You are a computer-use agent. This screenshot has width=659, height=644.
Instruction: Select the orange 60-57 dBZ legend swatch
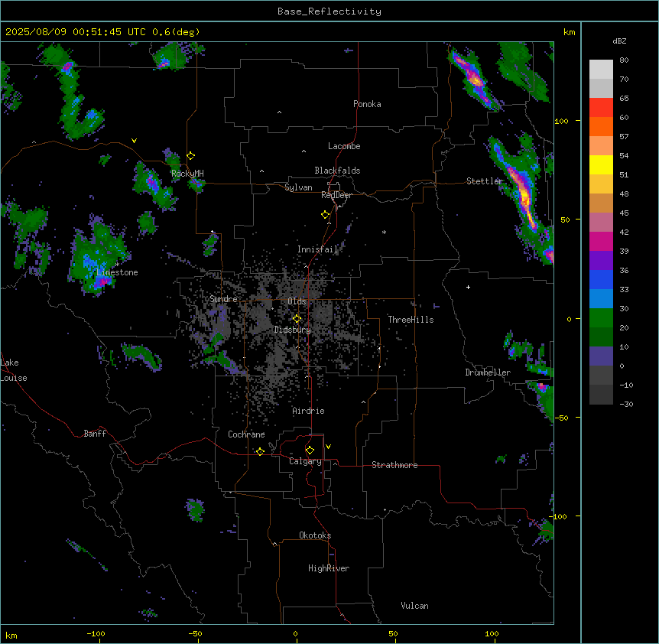point(601,126)
